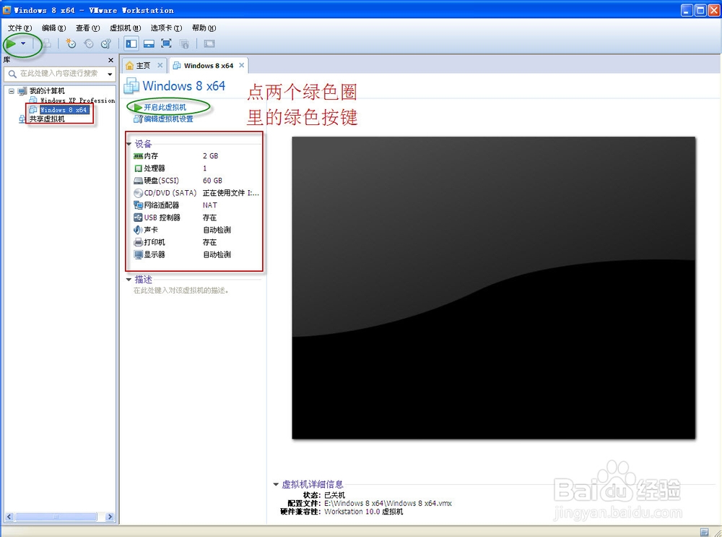Open the 文件 menu
The width and height of the screenshot is (722, 537).
point(19,28)
